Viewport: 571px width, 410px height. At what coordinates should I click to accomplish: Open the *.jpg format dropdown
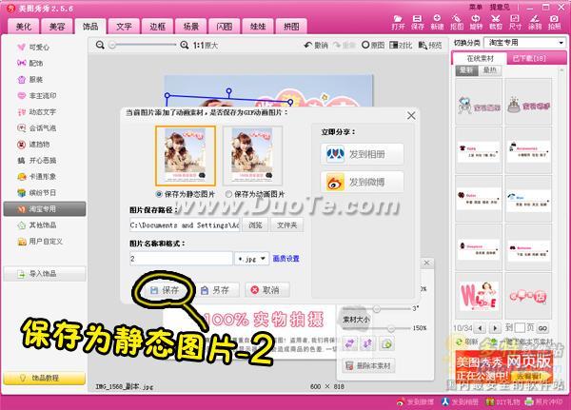tap(251, 258)
